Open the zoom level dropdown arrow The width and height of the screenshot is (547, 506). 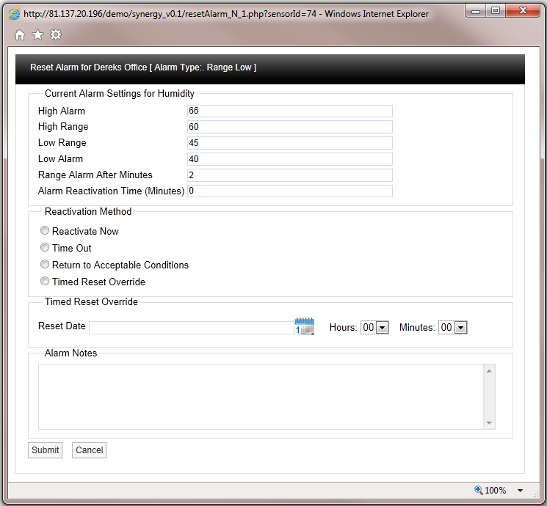(520, 491)
